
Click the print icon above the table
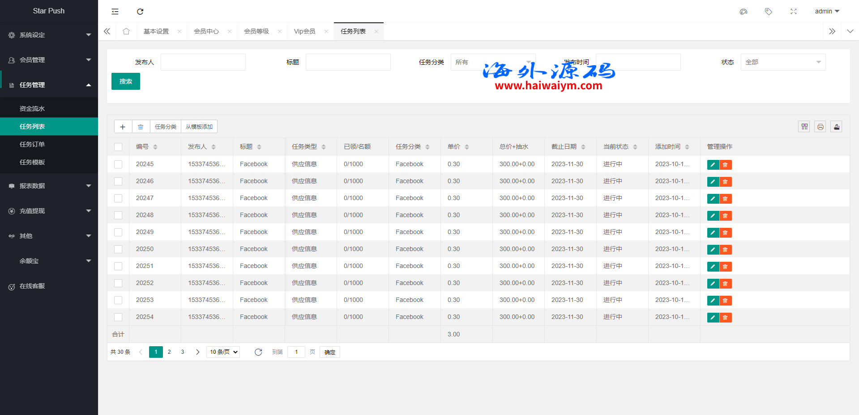click(820, 127)
